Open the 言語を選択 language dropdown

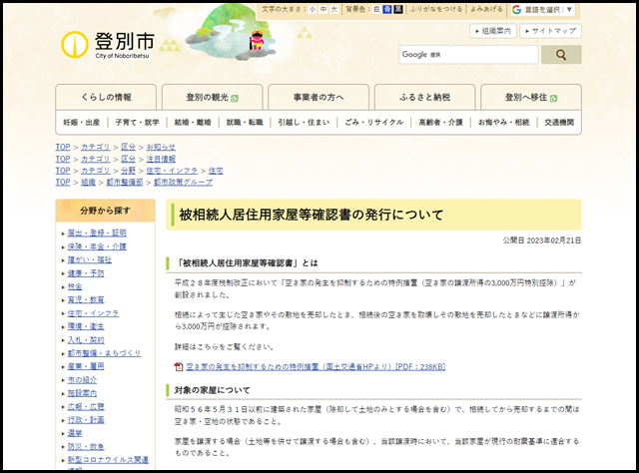(x=543, y=9)
